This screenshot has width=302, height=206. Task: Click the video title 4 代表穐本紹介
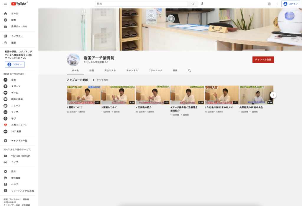pos(144,108)
